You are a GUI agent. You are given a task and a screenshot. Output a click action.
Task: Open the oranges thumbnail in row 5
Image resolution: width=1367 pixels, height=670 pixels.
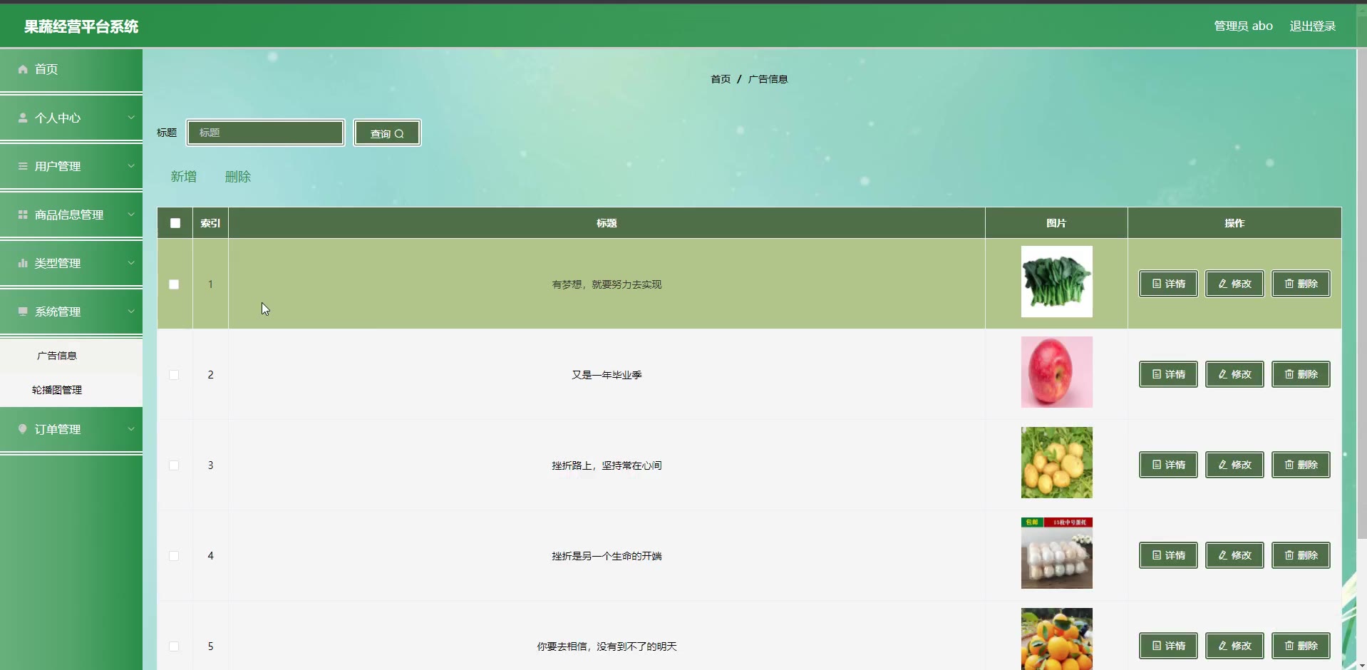tap(1056, 639)
